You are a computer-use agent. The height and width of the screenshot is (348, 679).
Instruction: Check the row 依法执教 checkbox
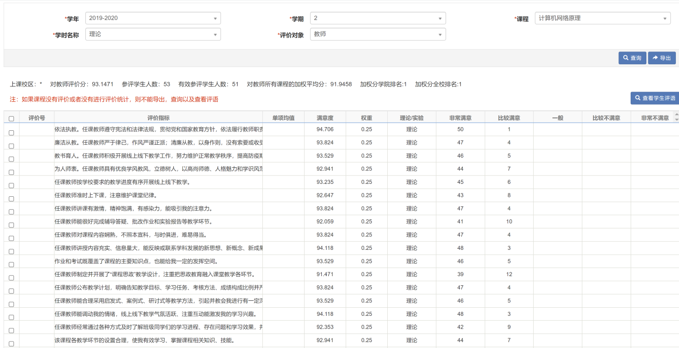(x=11, y=132)
